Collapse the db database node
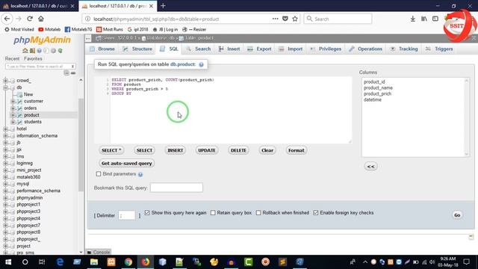Image resolution: width=478 pixels, height=269 pixels. click(x=5, y=87)
